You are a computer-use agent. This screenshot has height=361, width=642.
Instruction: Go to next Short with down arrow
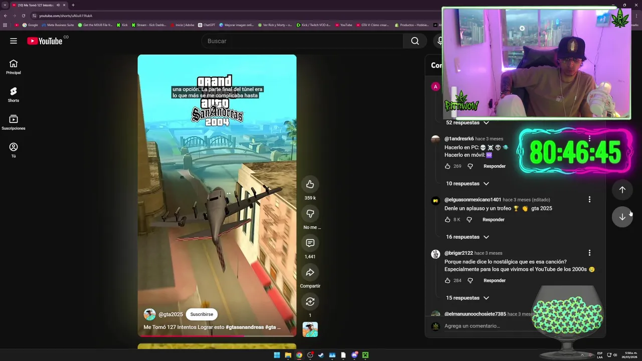tap(622, 217)
